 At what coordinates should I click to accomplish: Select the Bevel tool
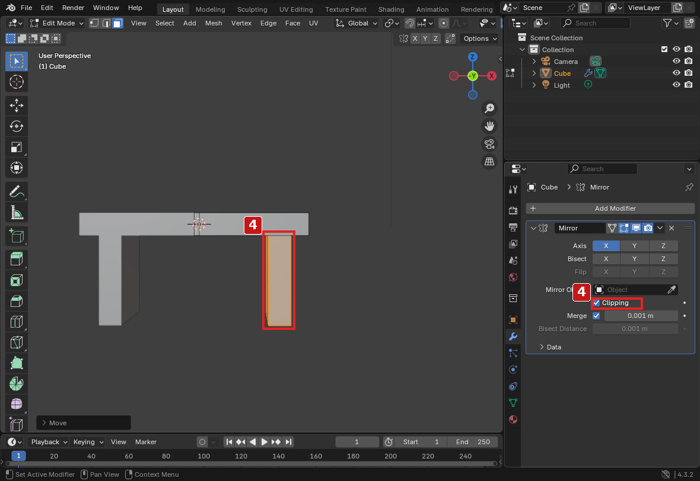click(x=17, y=301)
